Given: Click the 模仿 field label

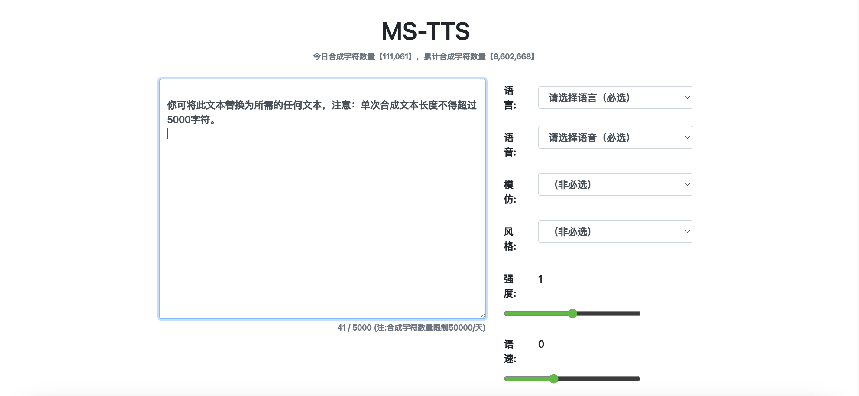Looking at the screenshot, I should pos(510,192).
